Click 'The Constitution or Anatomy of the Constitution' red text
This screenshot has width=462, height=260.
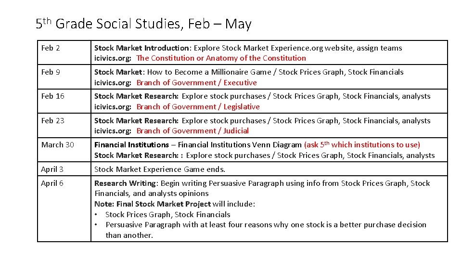(221, 58)
